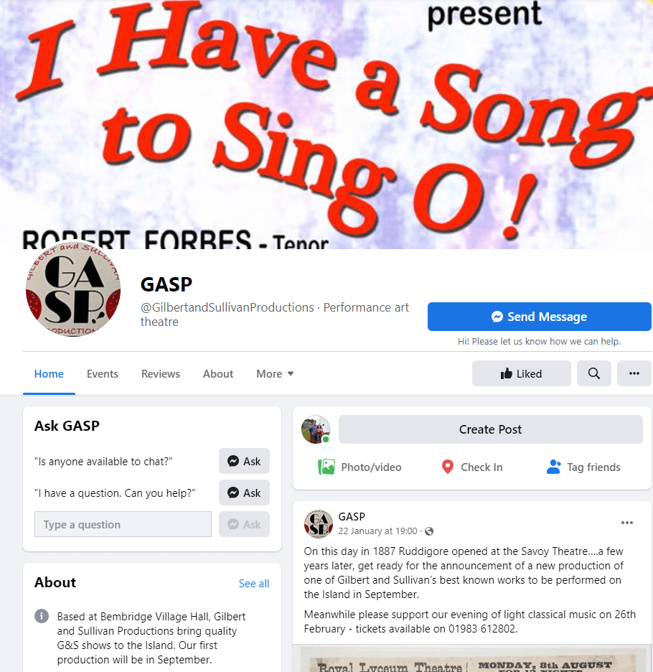The height and width of the screenshot is (672, 653).
Task: Open the Reviews tab
Action: (x=161, y=374)
